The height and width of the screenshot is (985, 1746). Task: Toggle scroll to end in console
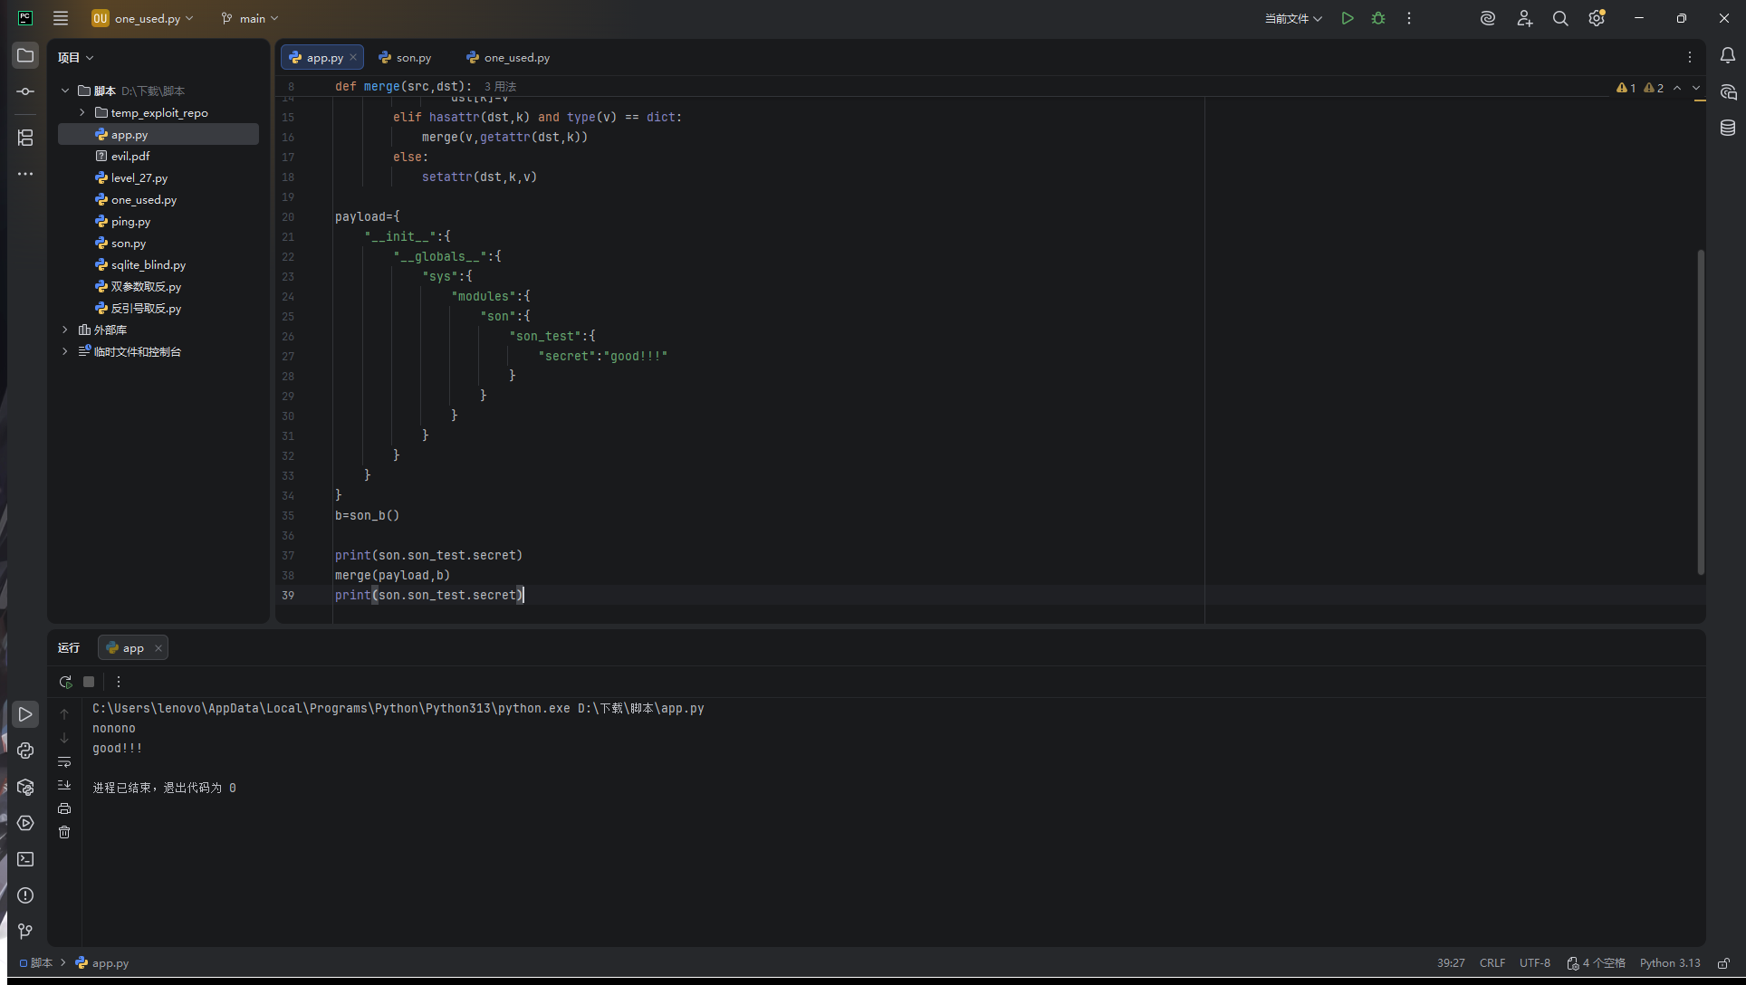pyautogui.click(x=64, y=785)
